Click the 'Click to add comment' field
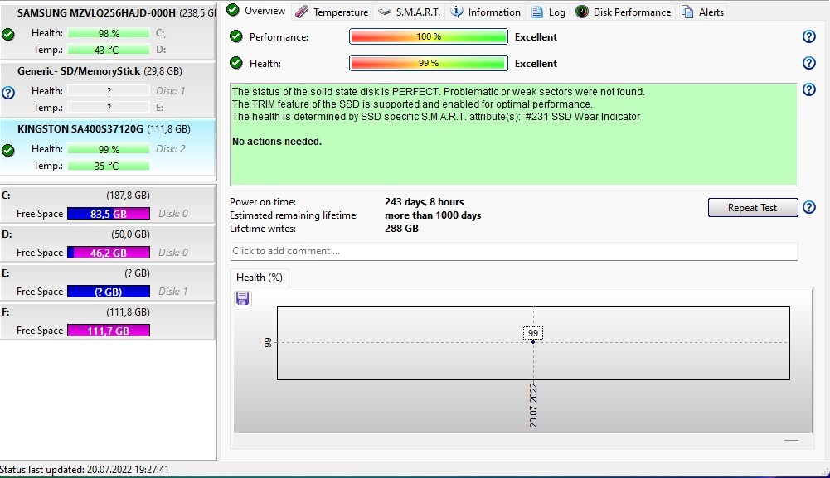Screen dimensions: 830x478 tap(513, 251)
